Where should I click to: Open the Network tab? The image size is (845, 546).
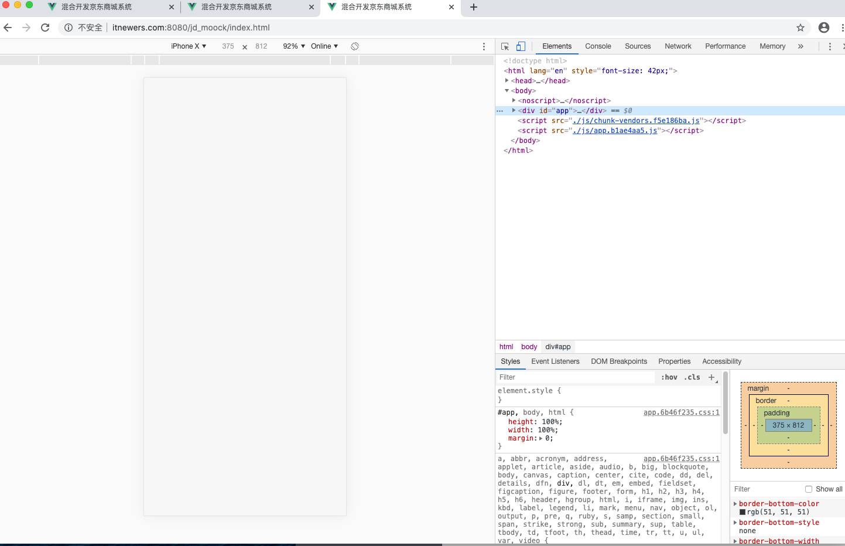point(678,46)
